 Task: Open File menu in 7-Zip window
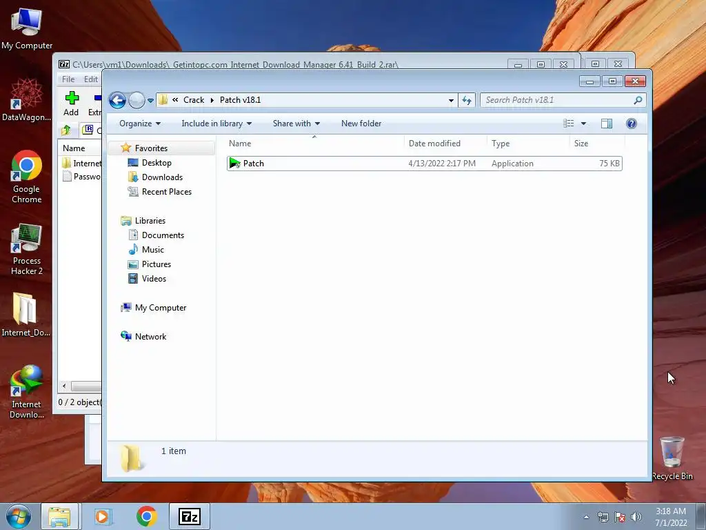68,79
